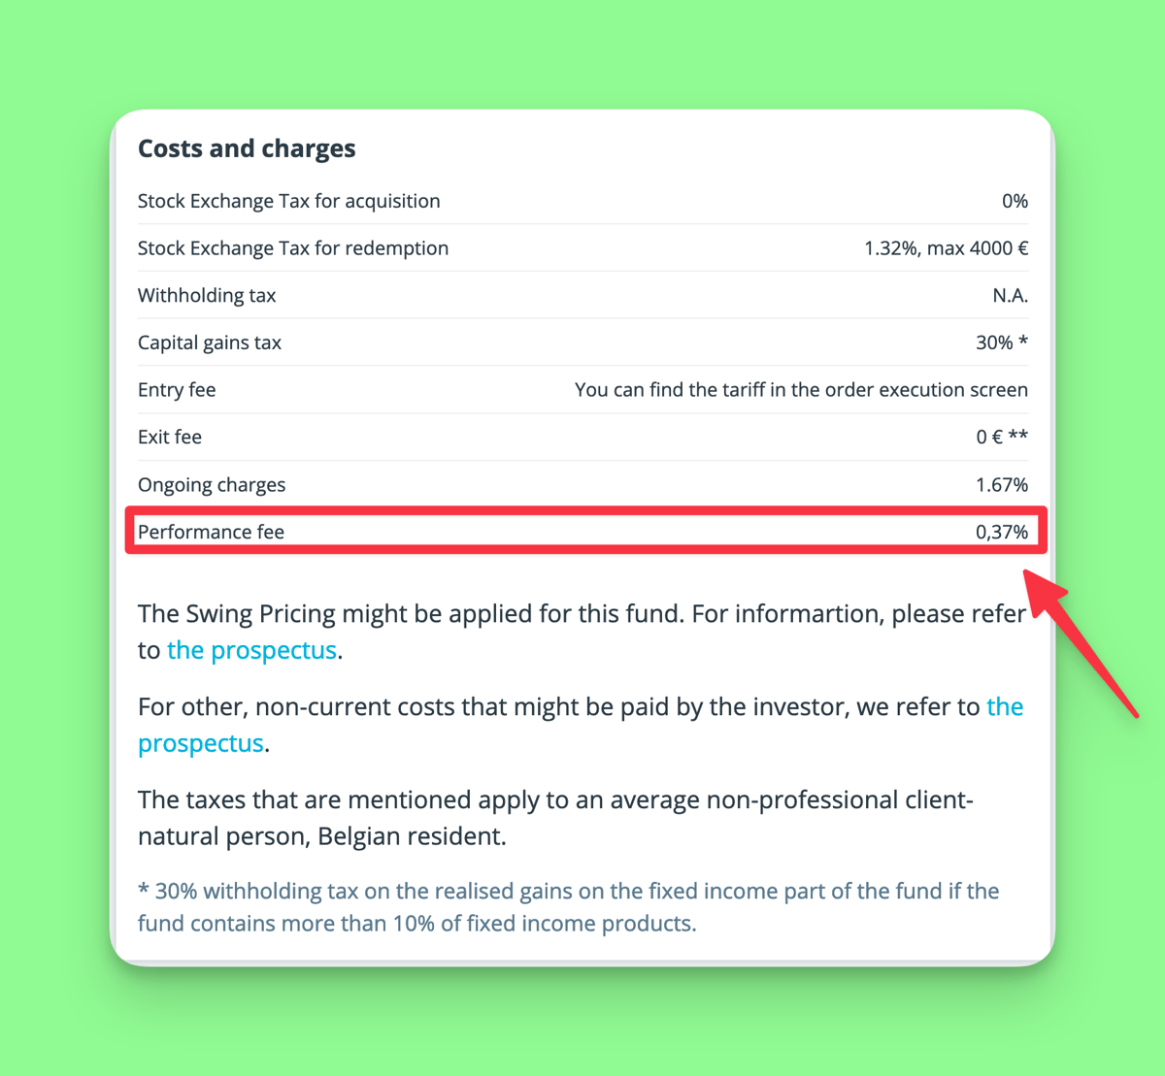Select the Capital gains tax label

210,342
